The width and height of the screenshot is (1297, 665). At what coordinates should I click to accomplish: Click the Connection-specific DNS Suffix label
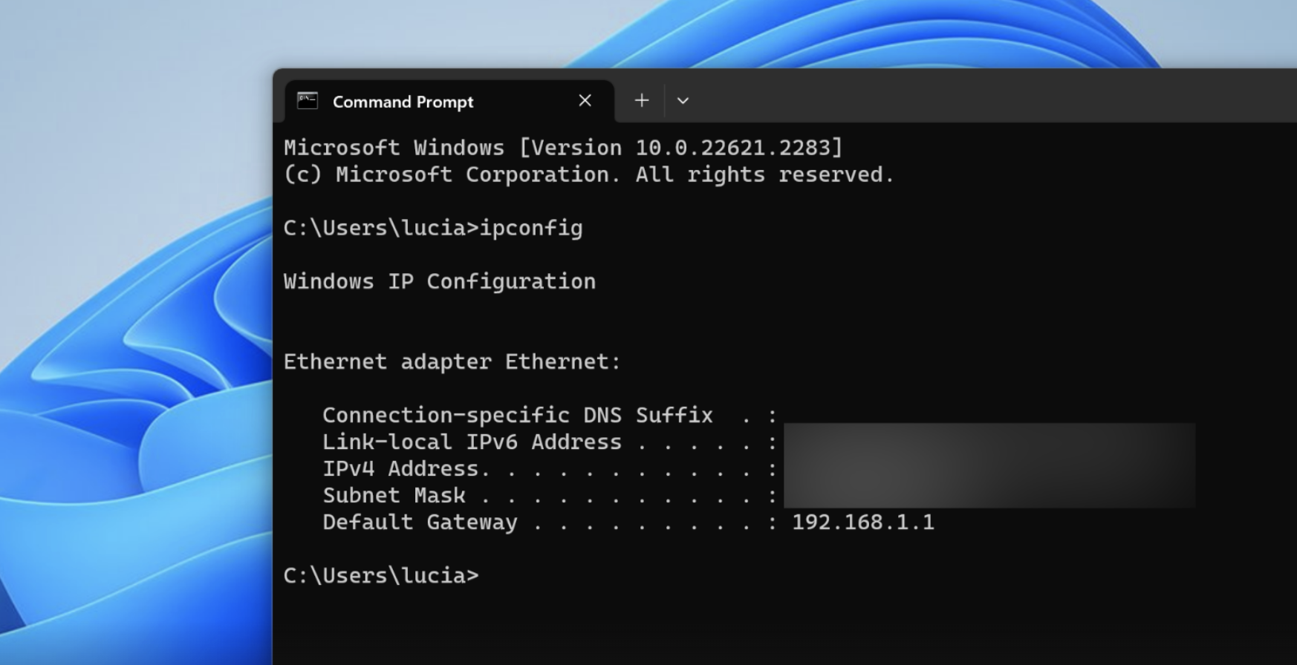pos(517,415)
